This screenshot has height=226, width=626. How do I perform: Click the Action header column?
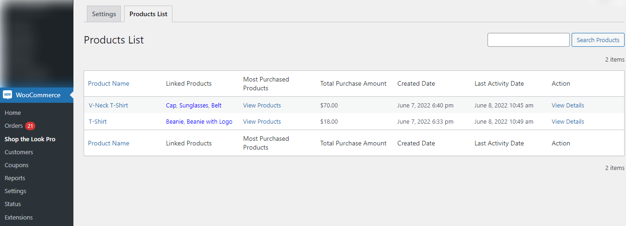click(x=561, y=83)
